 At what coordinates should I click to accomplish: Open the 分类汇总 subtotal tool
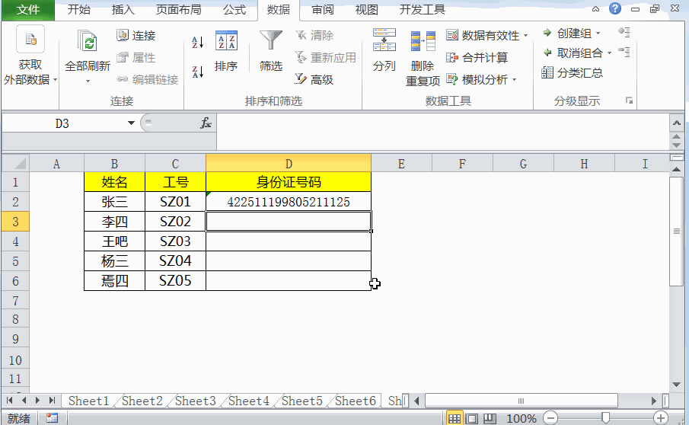point(572,72)
